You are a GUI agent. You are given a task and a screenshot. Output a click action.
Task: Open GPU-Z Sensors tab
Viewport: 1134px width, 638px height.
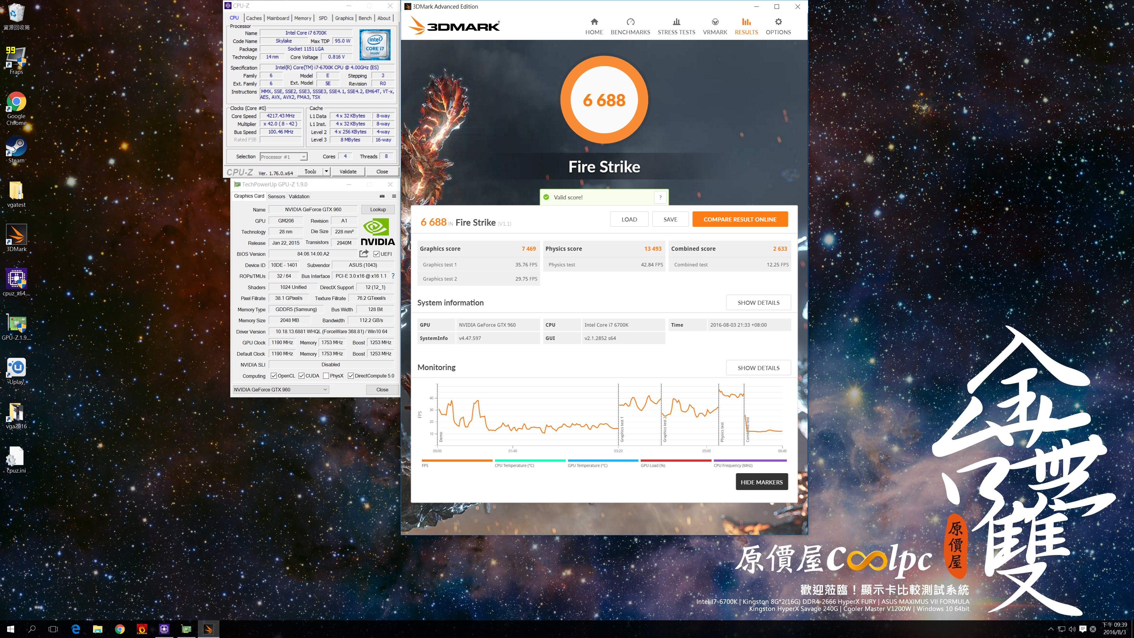(x=276, y=196)
